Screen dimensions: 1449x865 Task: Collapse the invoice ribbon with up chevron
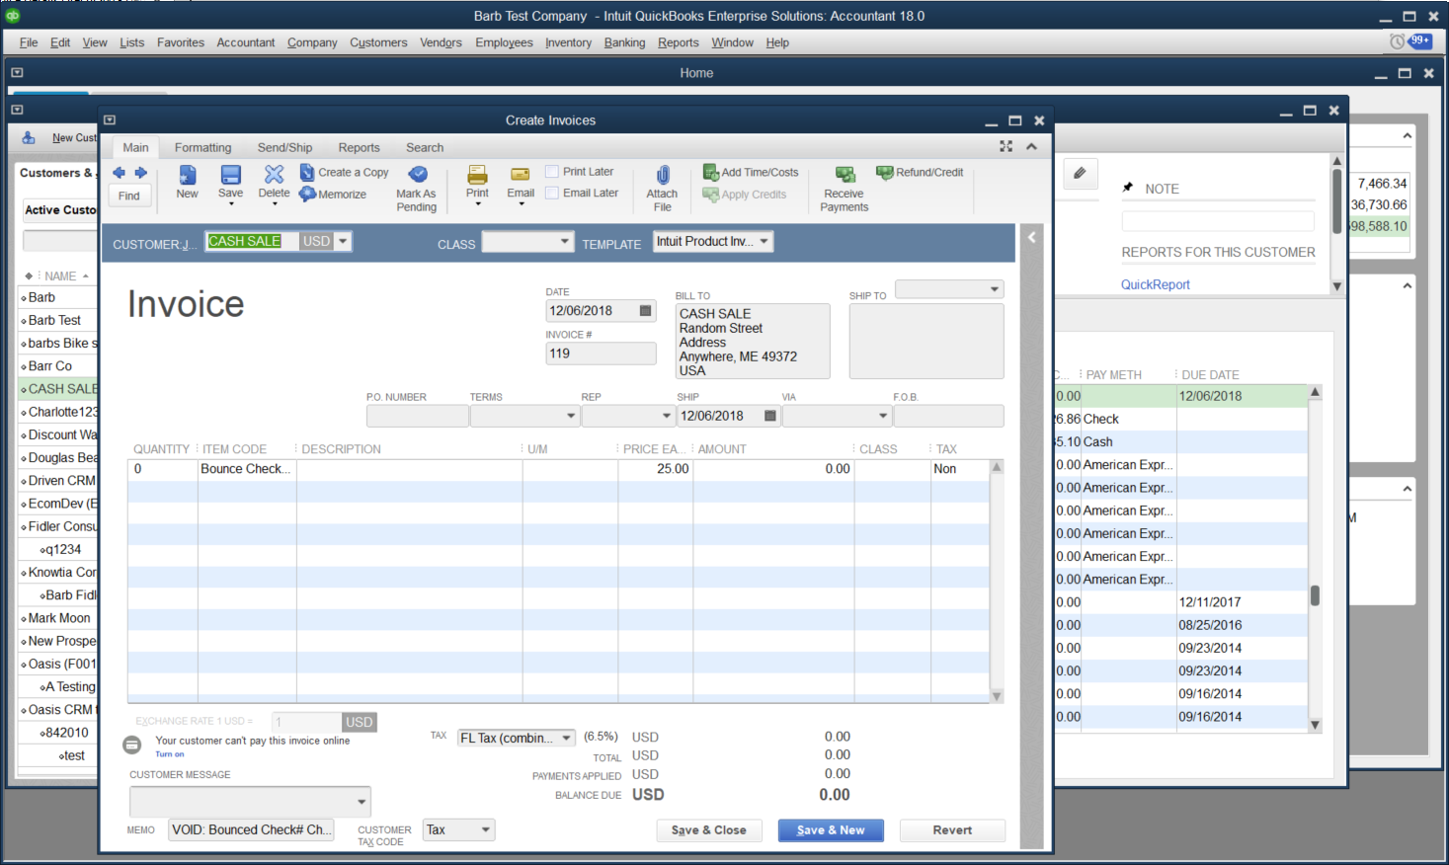click(1031, 146)
